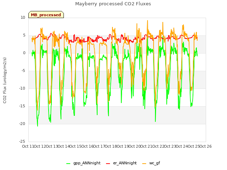The width and height of the screenshot is (227, 170).
Task: Click the Oct 16 x-axis label
Action: [x=87, y=146]
